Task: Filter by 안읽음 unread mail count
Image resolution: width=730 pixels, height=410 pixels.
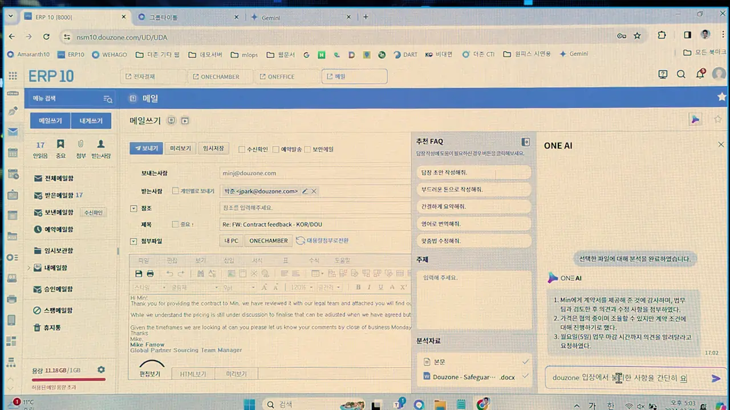Action: [x=40, y=149]
